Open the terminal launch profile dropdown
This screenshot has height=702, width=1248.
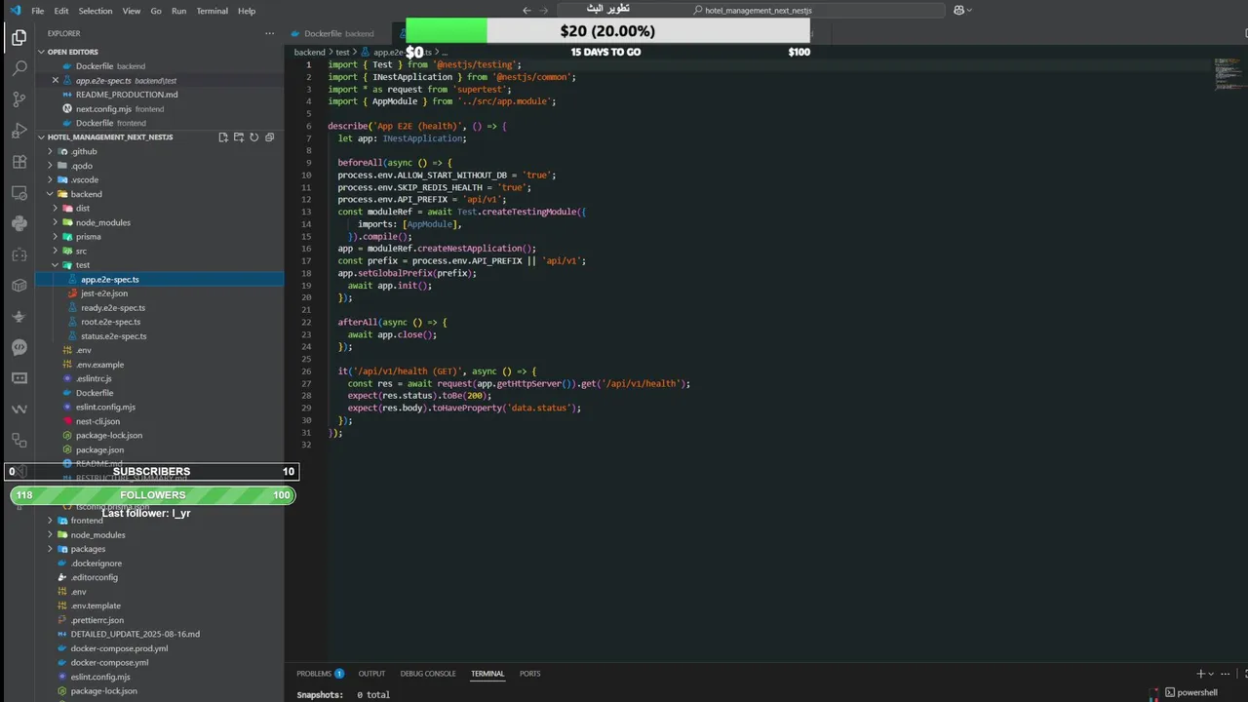pyautogui.click(x=1212, y=674)
